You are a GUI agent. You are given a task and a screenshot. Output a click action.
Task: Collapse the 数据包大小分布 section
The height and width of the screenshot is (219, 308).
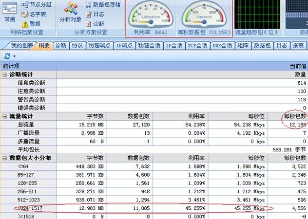(x=5, y=158)
